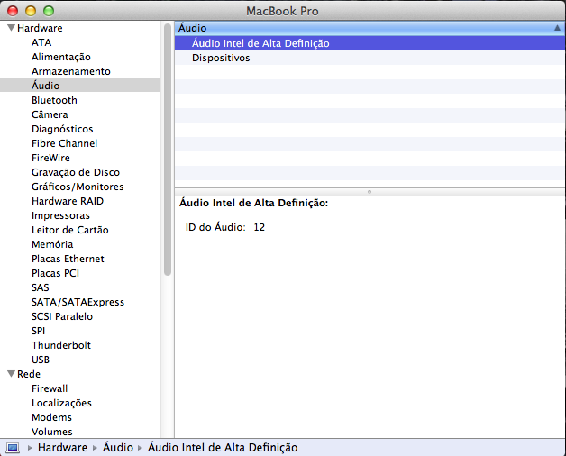This screenshot has height=456, width=566.
Task: Select the Dispositivos row
Action: point(221,58)
